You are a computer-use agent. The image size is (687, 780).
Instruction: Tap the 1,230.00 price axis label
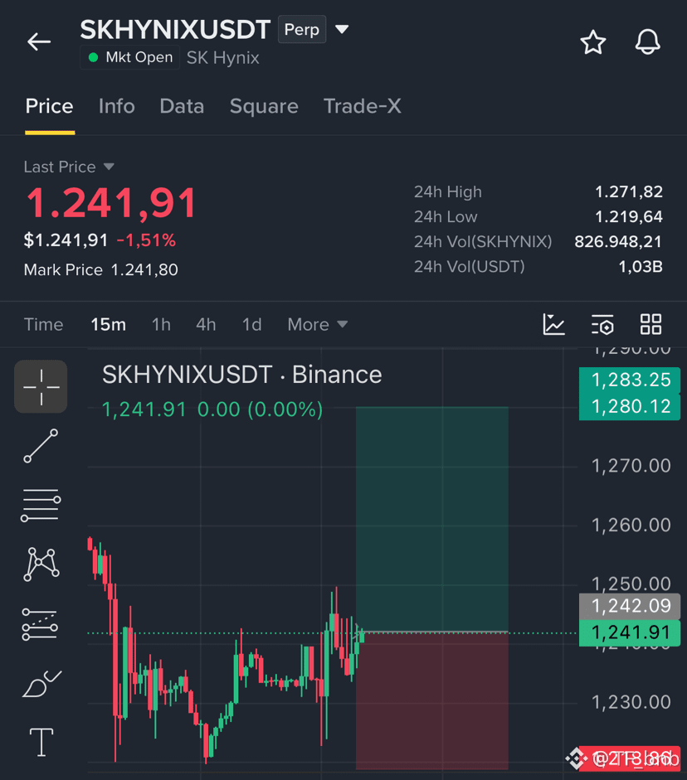tap(631, 702)
